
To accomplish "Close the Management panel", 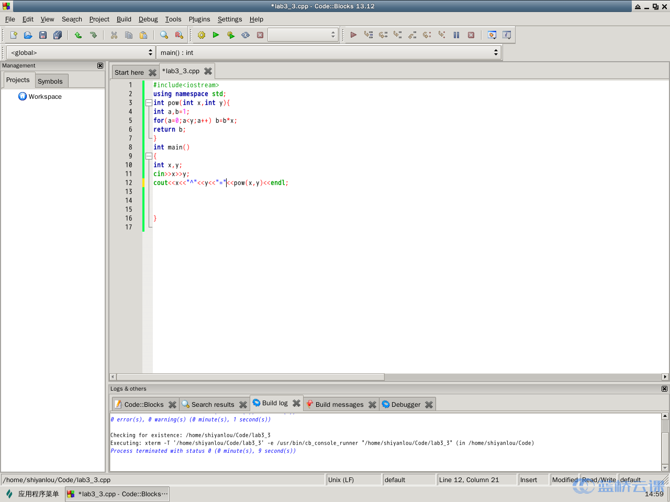I will (x=100, y=65).
